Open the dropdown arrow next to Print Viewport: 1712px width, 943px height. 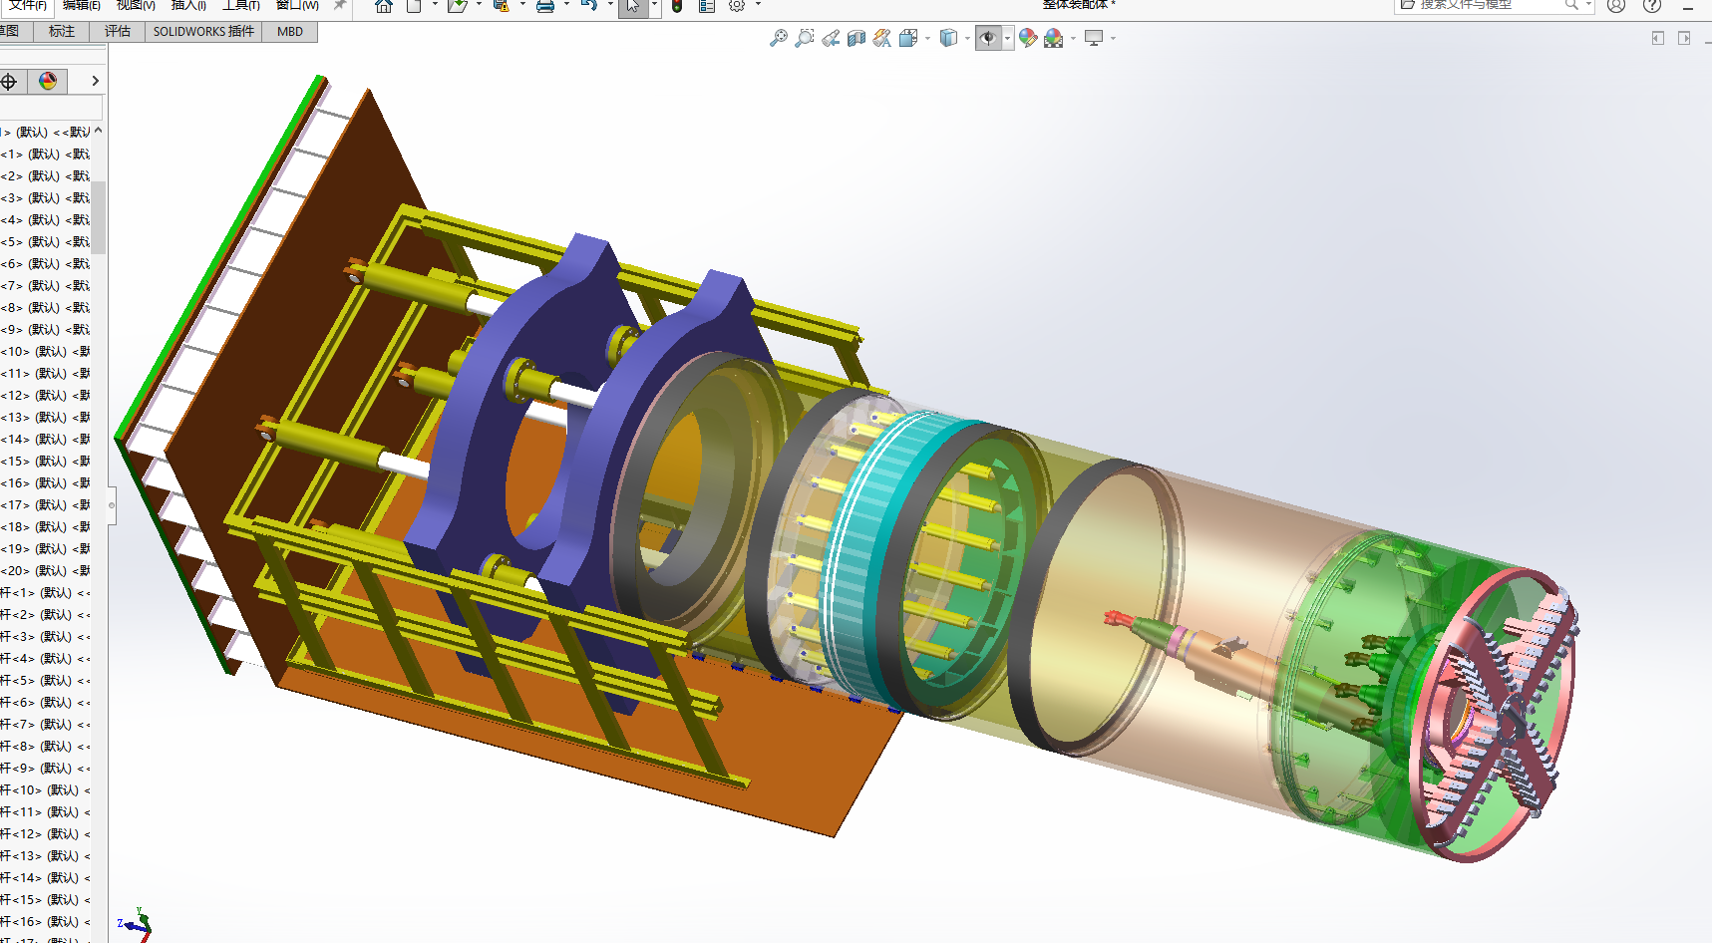tap(566, 5)
